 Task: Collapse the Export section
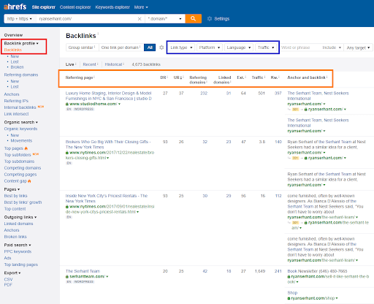(12, 273)
